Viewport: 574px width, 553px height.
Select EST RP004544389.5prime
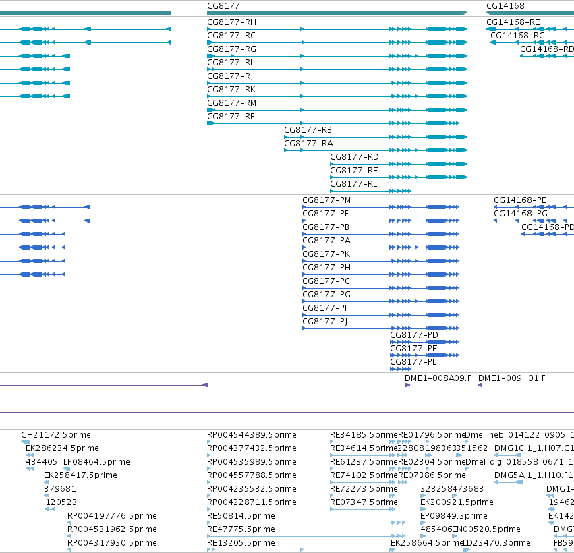252,436
